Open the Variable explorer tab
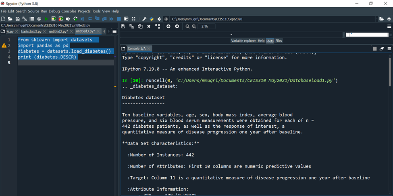The image size is (393, 196). point(243,41)
